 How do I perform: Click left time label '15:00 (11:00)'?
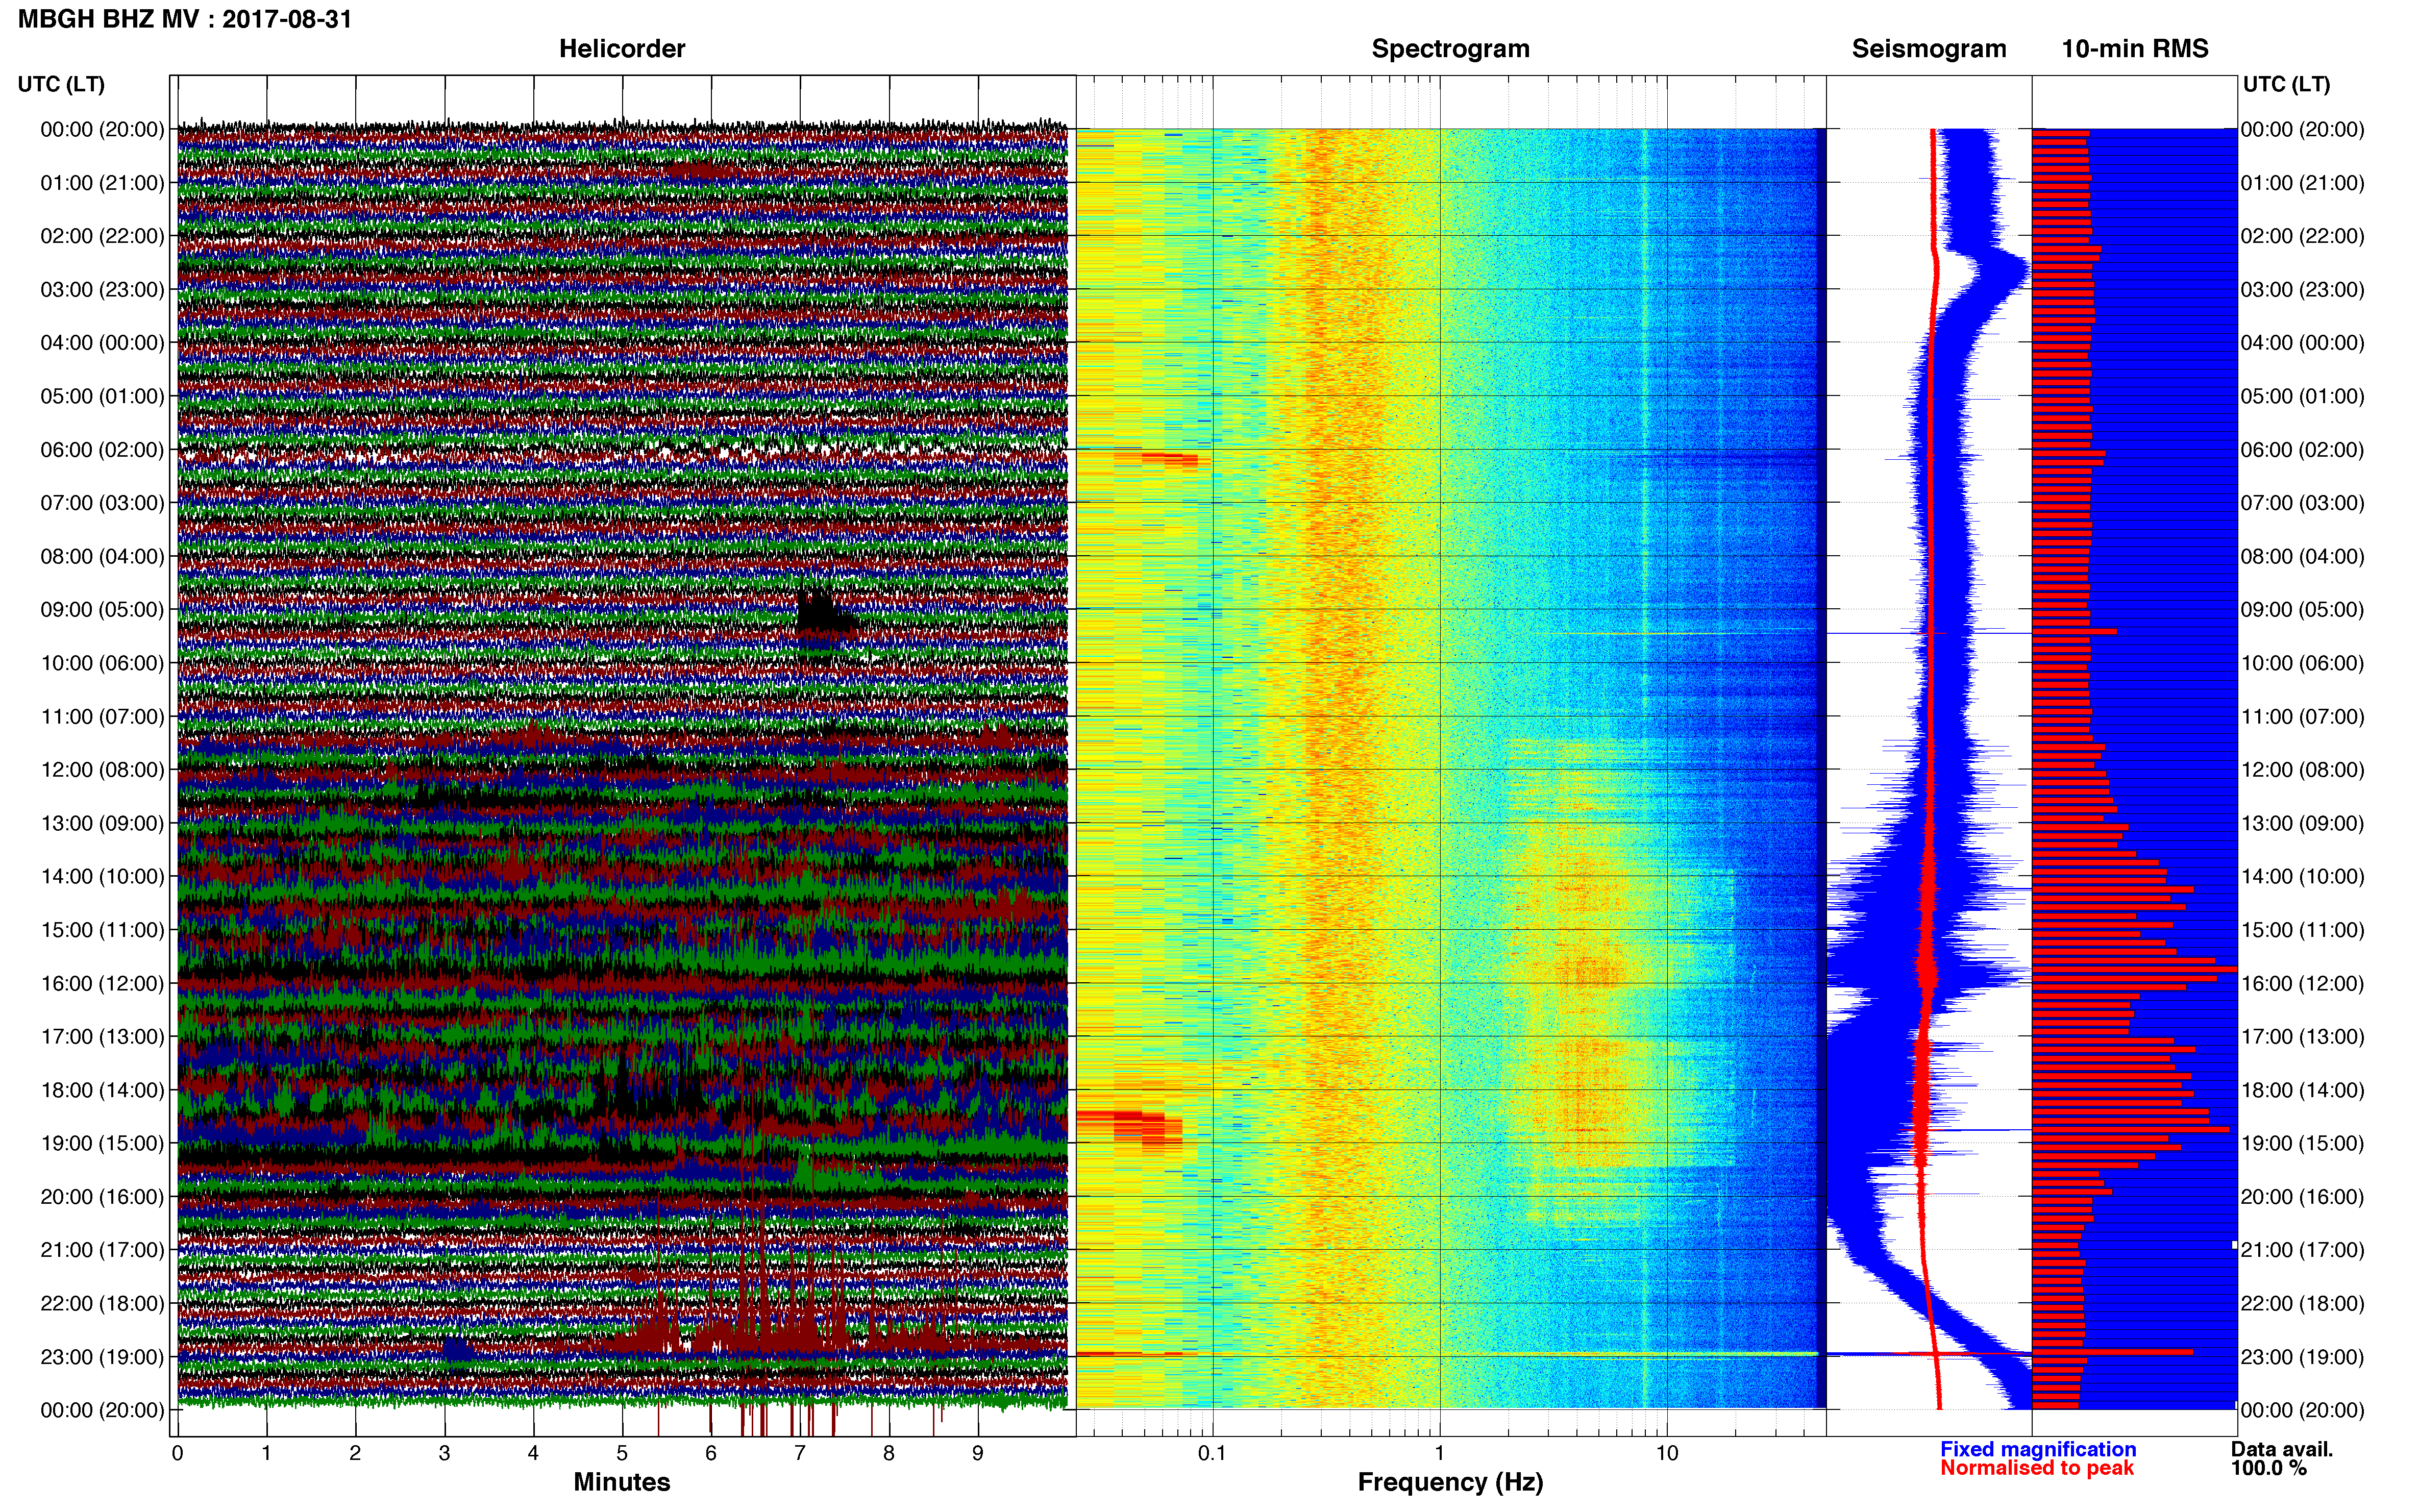pyautogui.click(x=102, y=930)
